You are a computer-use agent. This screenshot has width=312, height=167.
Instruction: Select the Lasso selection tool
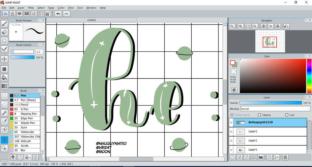coord(4,104)
